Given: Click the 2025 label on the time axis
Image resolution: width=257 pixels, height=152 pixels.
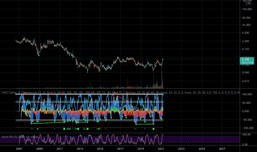Looking at the screenshot, I should click(x=202, y=149).
